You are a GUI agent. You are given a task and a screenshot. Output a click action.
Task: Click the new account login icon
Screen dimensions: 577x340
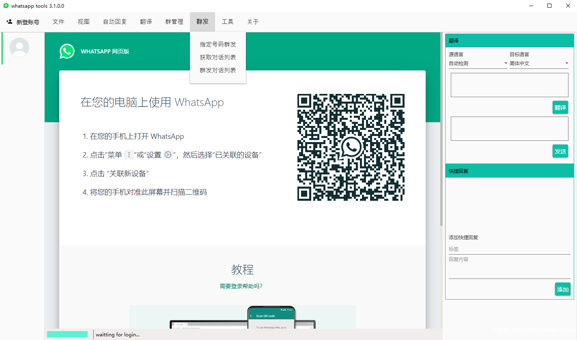(9, 21)
